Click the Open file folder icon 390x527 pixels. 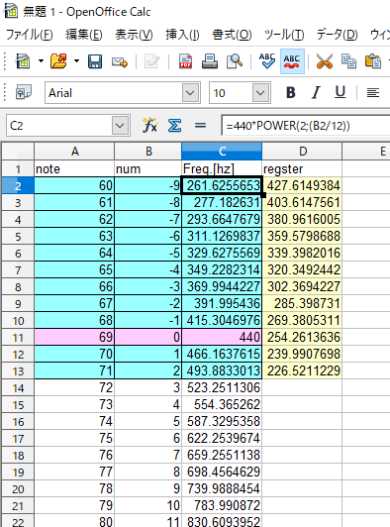point(58,61)
